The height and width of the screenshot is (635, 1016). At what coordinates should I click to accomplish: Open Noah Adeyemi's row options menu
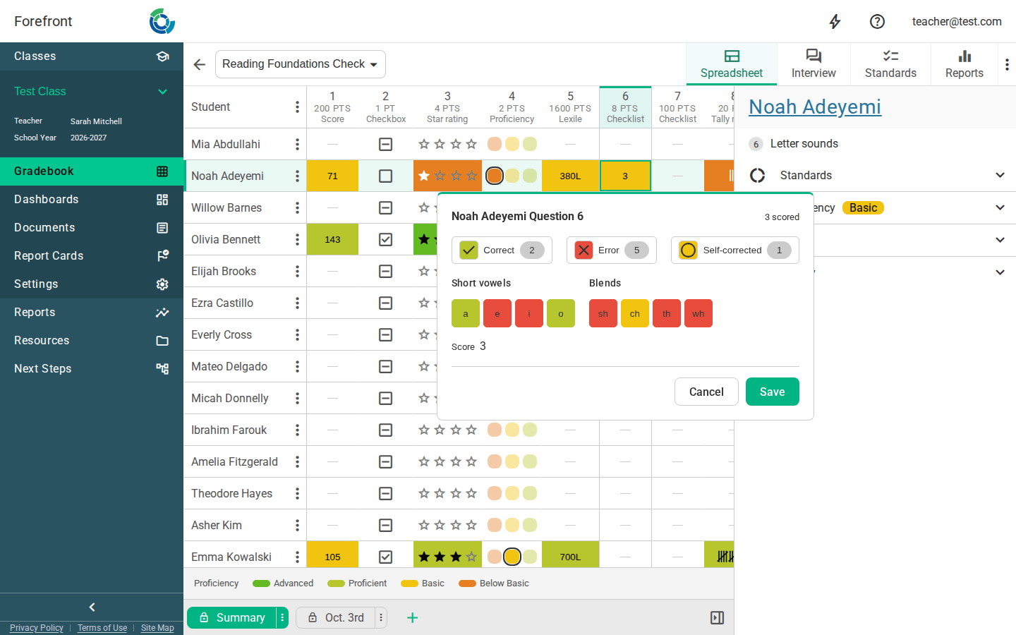pyautogui.click(x=297, y=176)
